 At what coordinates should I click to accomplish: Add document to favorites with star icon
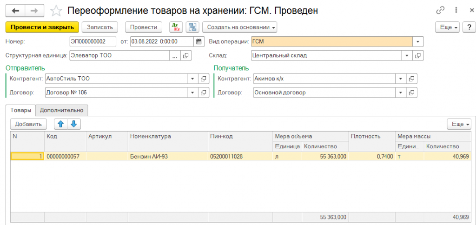(56, 11)
